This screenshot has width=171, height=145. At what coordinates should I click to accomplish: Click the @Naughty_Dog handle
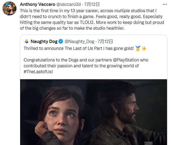click(79, 41)
